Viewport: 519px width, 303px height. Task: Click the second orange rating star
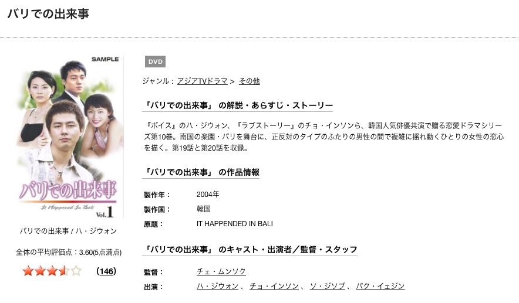pos(40,271)
